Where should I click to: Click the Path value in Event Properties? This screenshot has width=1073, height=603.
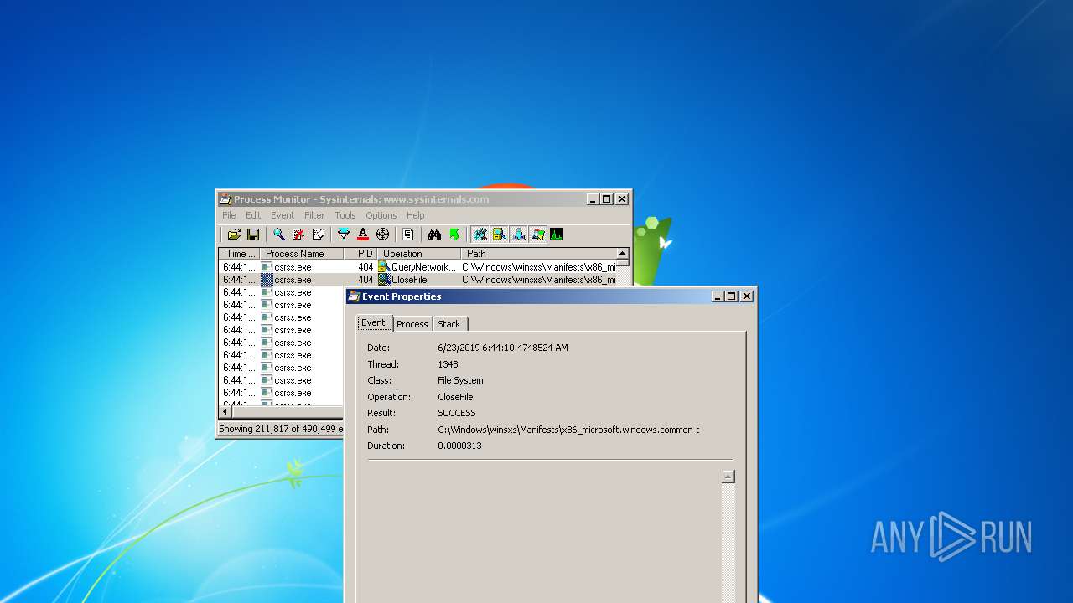tap(568, 430)
